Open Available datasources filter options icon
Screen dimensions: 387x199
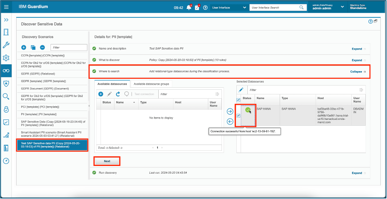click(217, 94)
